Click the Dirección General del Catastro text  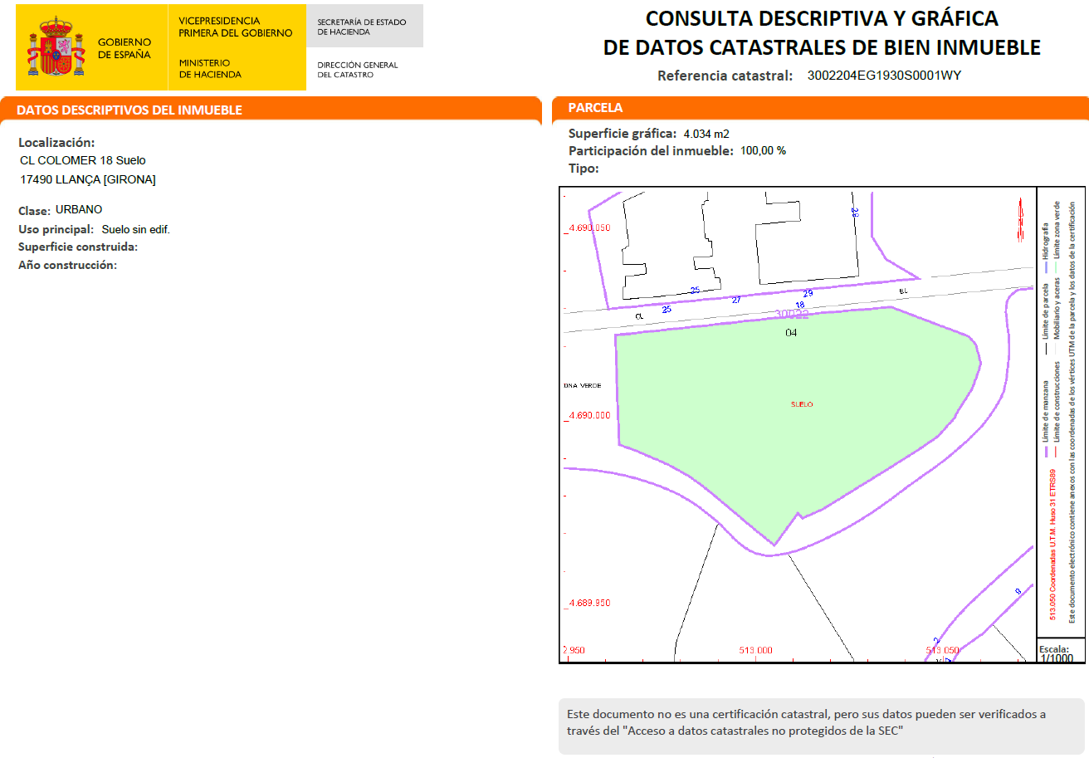click(x=358, y=70)
